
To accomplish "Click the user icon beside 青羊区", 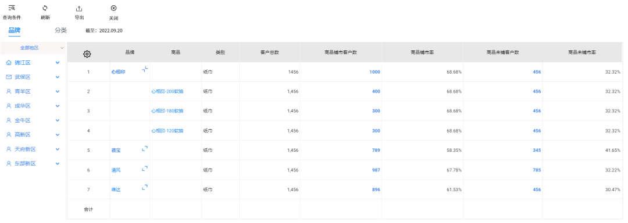I will pyautogui.click(x=9, y=92).
